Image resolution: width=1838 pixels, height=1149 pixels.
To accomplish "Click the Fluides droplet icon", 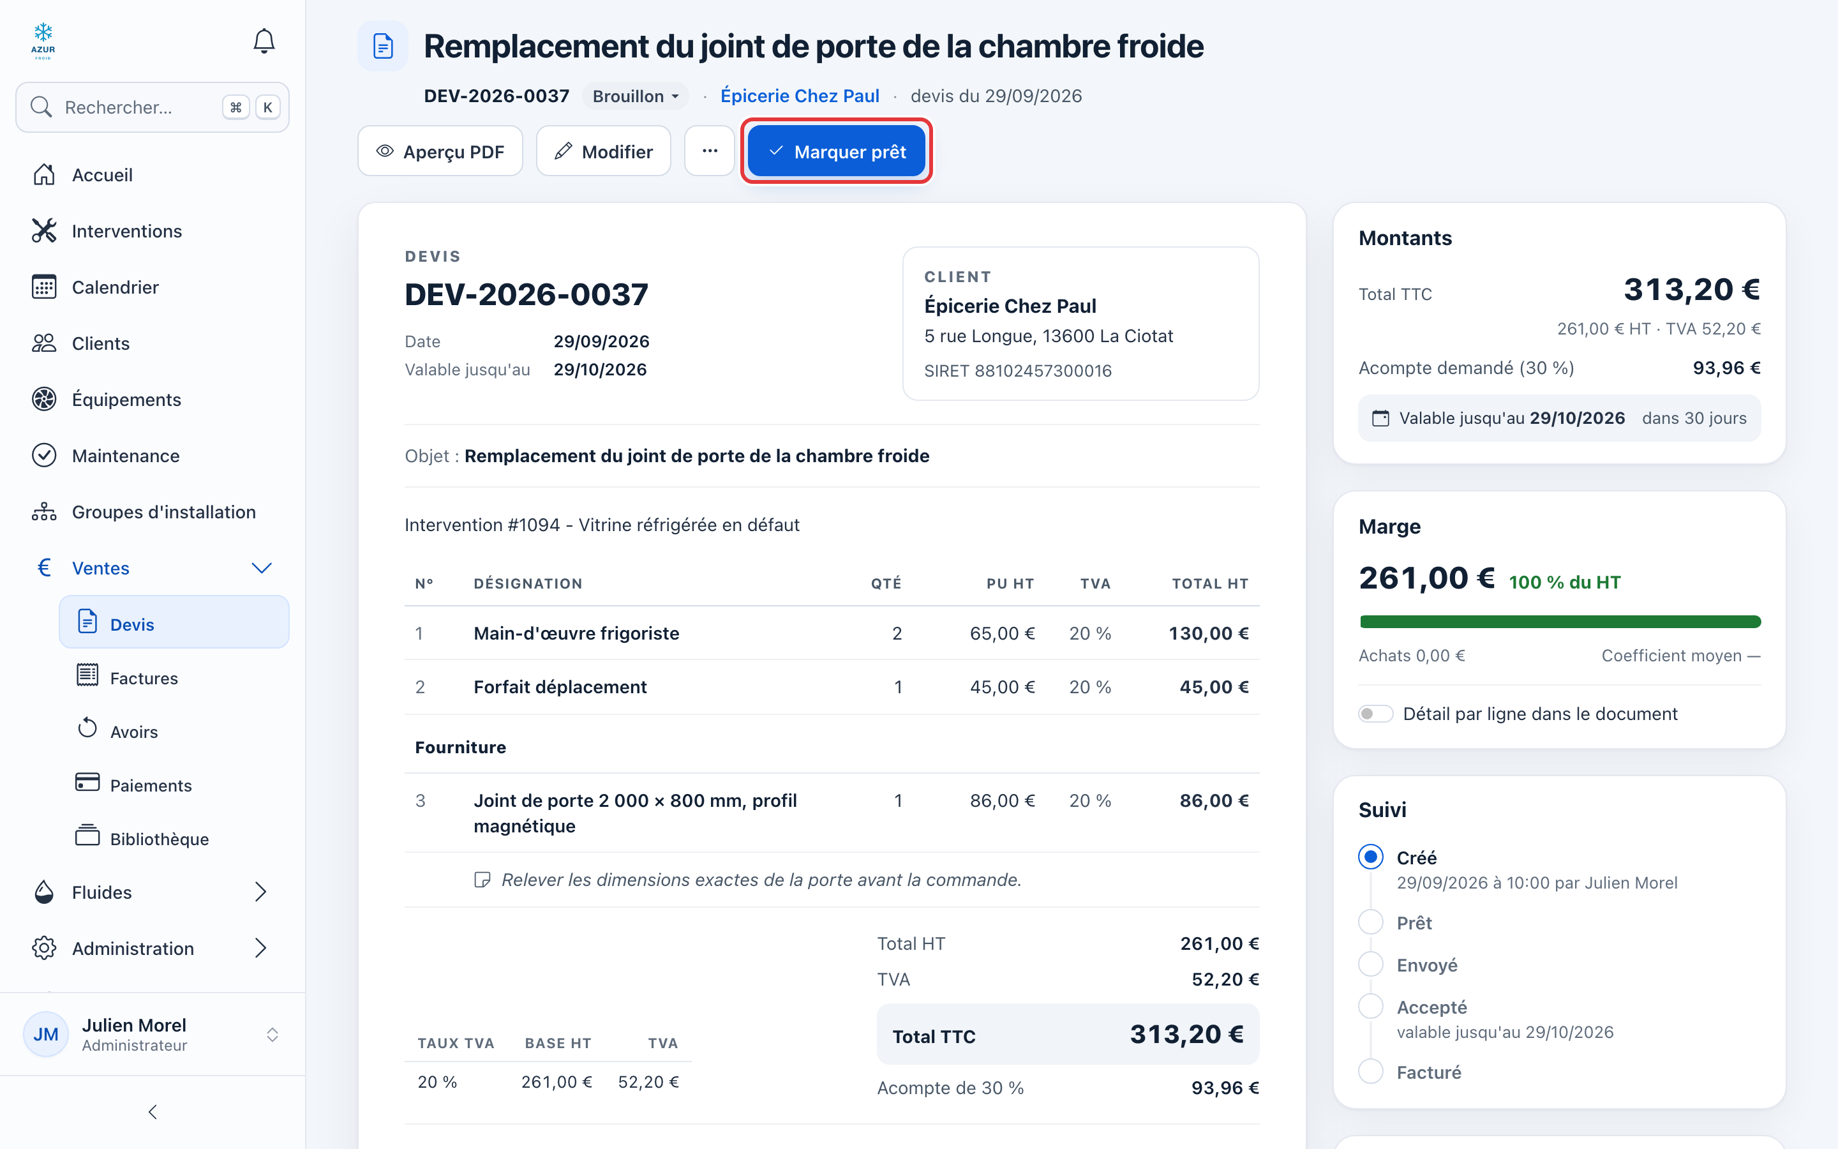I will click(x=44, y=892).
